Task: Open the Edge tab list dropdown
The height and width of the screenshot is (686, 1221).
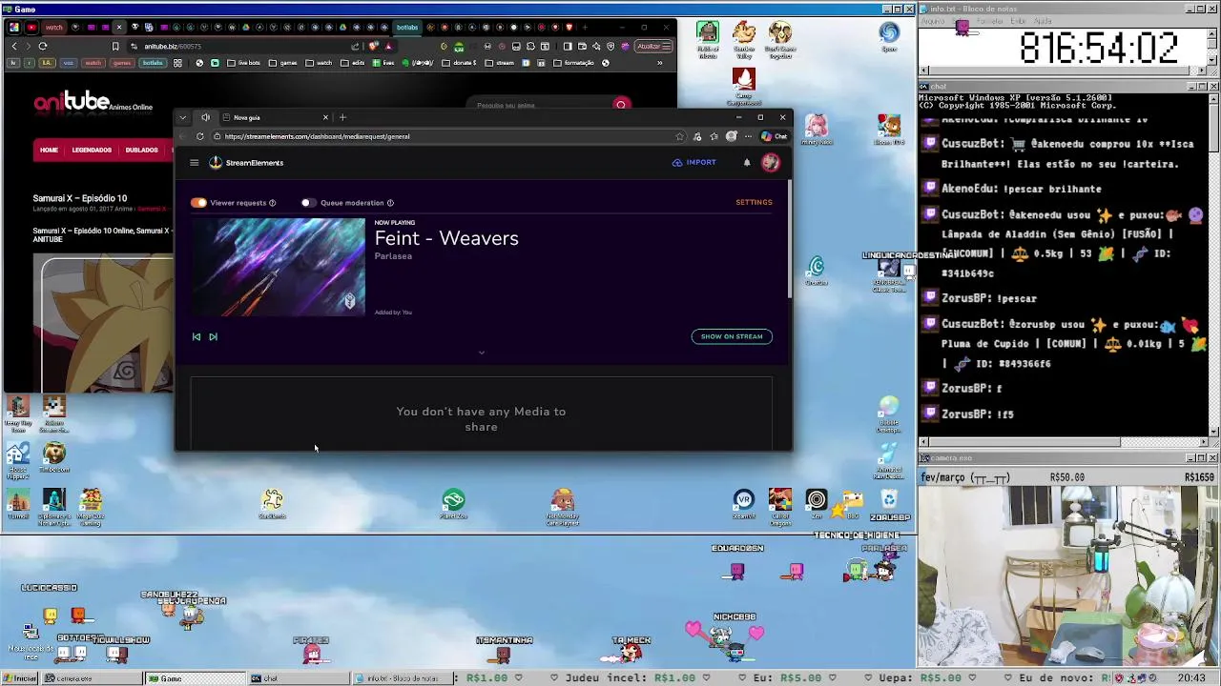Action: pyautogui.click(x=183, y=117)
